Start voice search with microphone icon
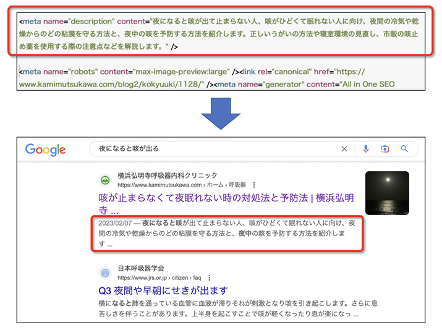 point(365,149)
